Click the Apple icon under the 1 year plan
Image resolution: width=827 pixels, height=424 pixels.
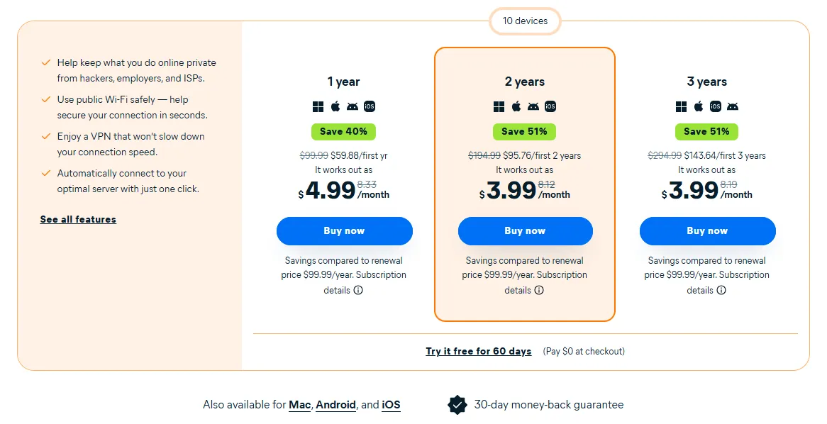click(335, 106)
